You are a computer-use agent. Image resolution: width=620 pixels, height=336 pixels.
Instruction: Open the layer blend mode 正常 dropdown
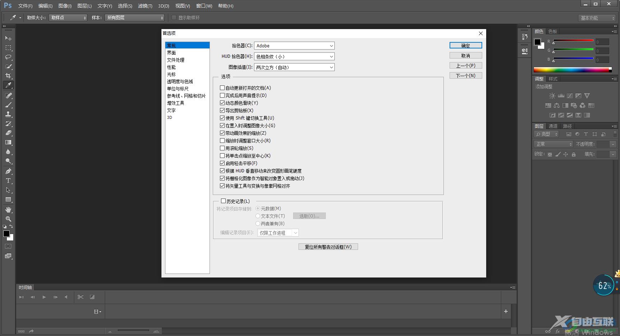coord(553,144)
